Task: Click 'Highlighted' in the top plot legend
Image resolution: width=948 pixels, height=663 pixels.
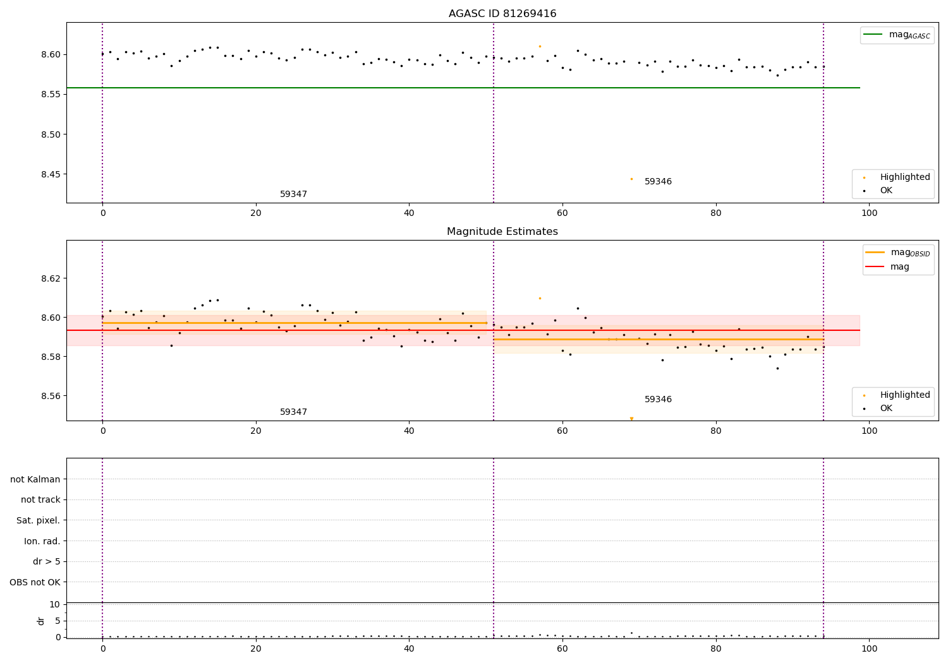Action: click(905, 177)
